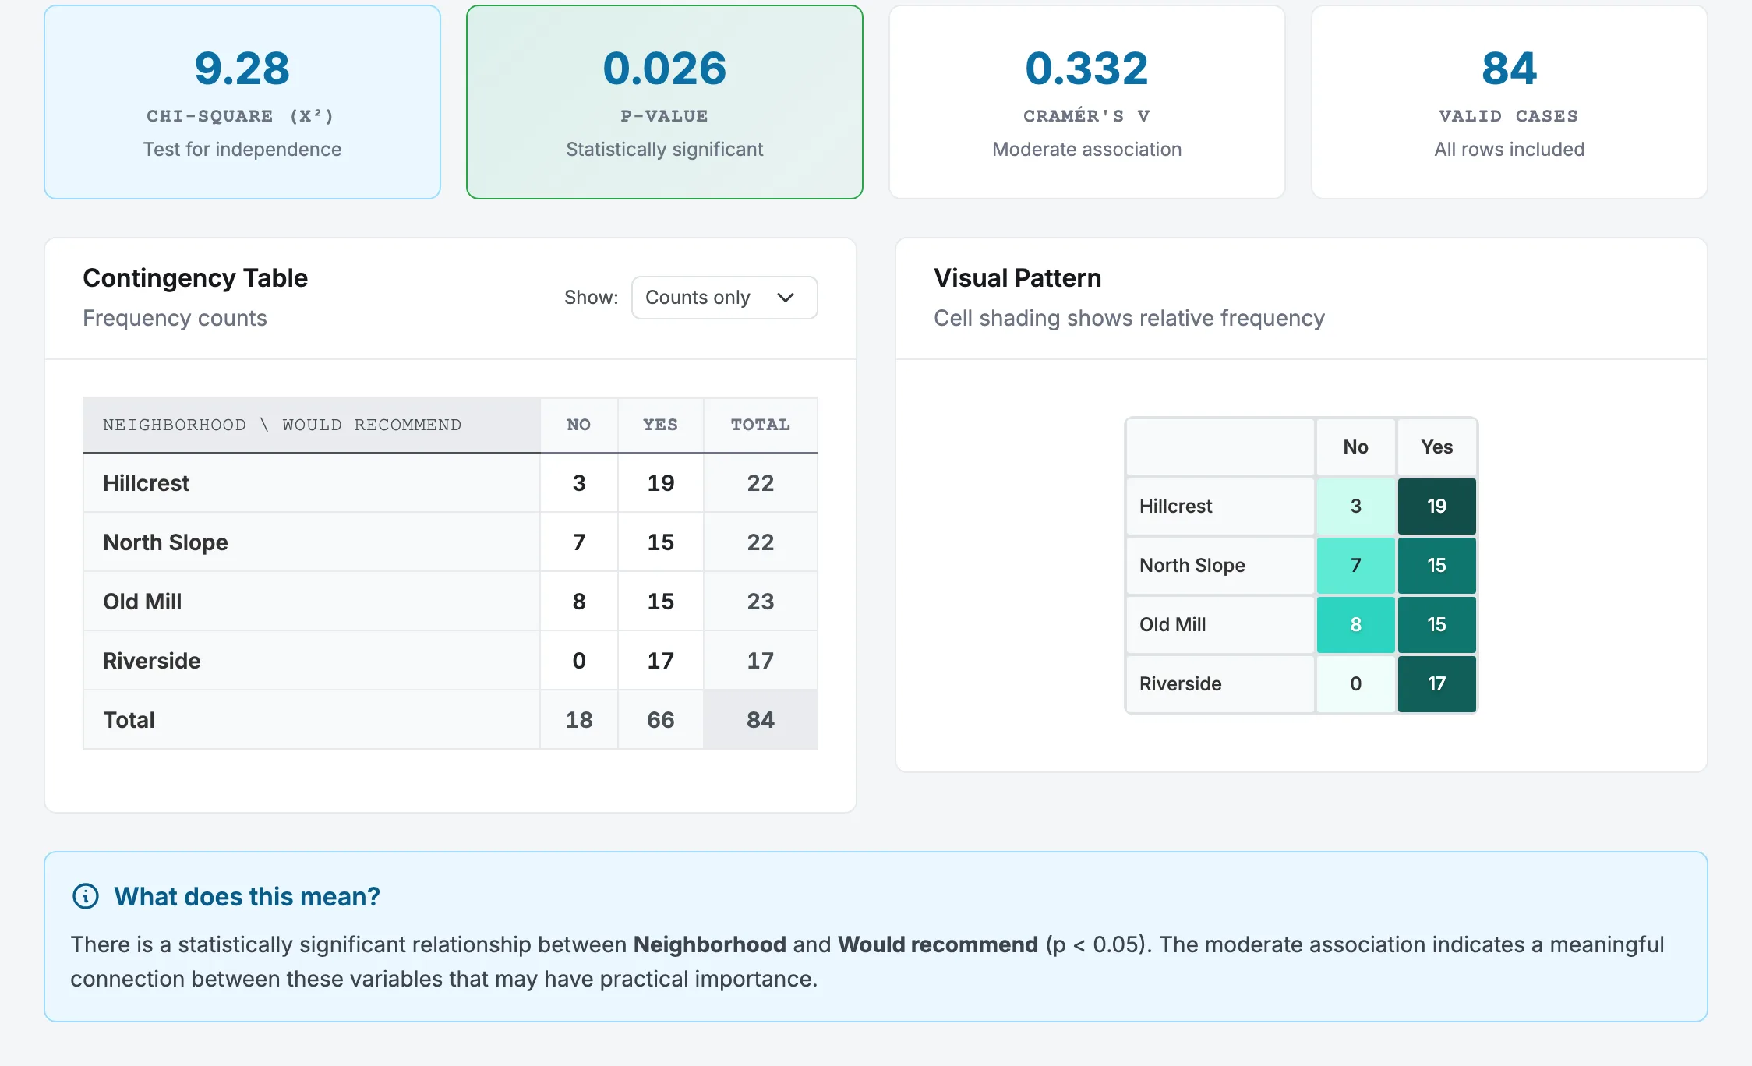This screenshot has width=1752, height=1066.
Task: Click Hillcrest 'Yes' count 19 in contingency table
Action: (661, 483)
